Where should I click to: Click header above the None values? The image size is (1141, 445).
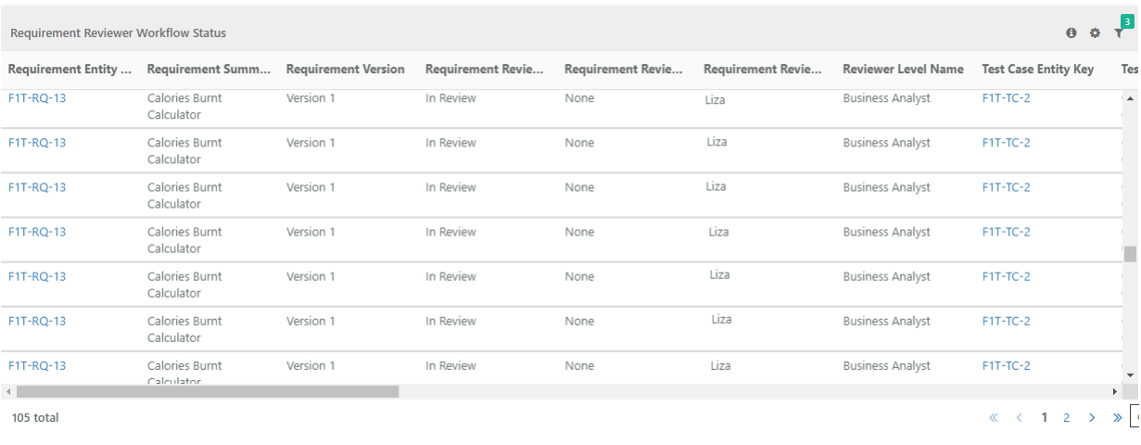coord(626,70)
